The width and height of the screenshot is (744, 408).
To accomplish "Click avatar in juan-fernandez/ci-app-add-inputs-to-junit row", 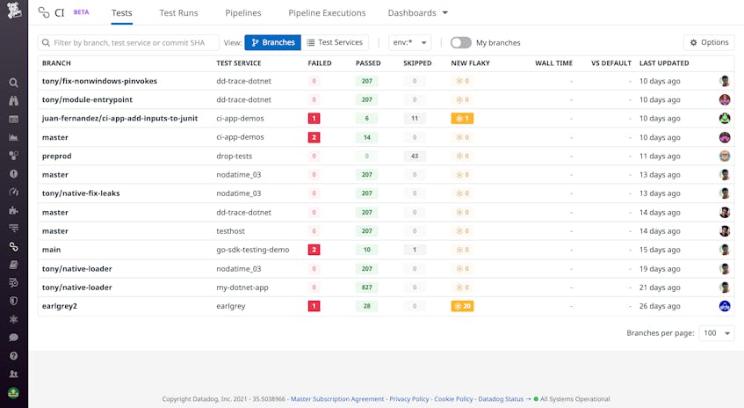I will tap(725, 119).
